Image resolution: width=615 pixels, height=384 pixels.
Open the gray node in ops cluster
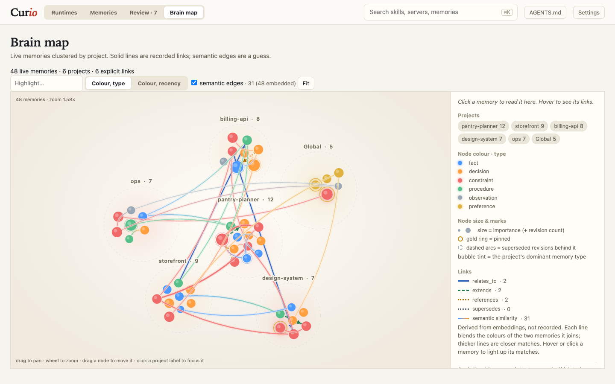pyautogui.click(x=131, y=210)
